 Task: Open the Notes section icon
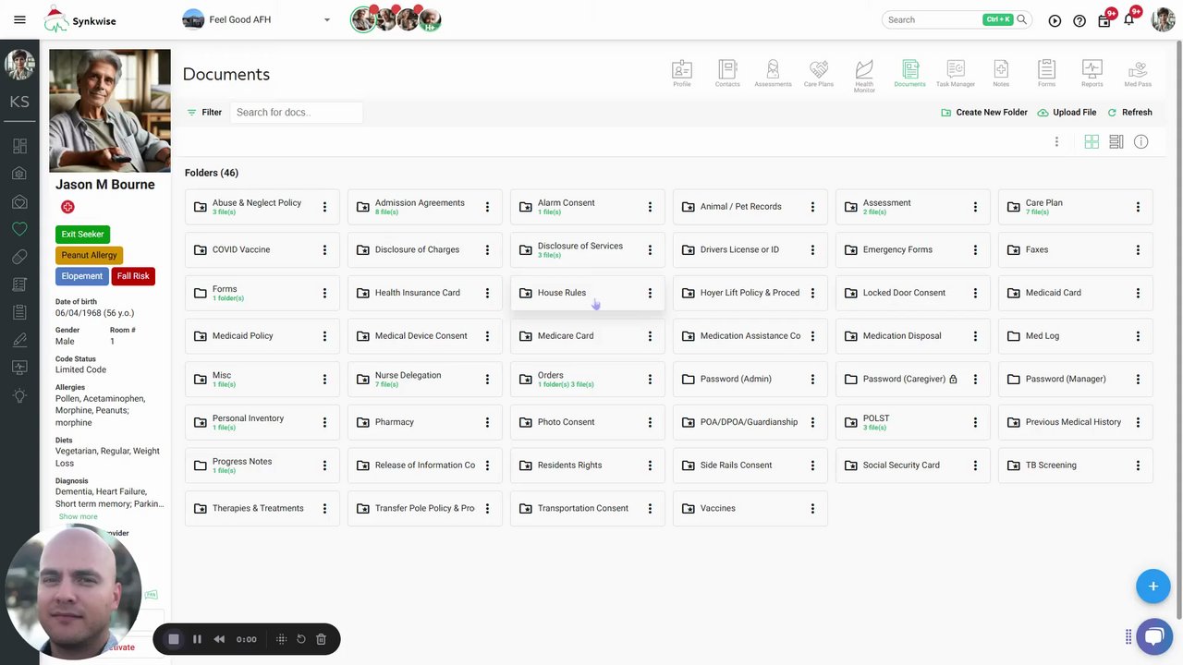pos(1001,73)
